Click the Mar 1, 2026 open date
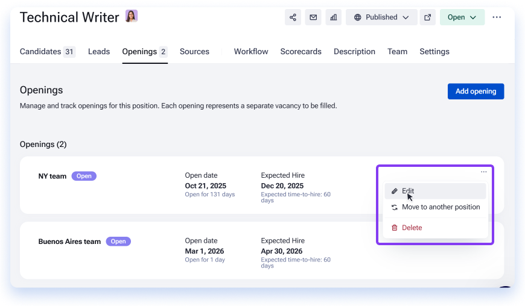The height and width of the screenshot is (306, 525). pos(205,251)
